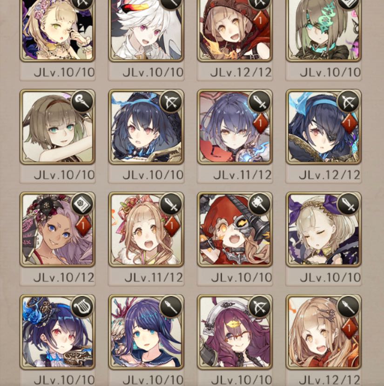Click the staff class icon on the brown-haired girl

click(x=82, y=101)
